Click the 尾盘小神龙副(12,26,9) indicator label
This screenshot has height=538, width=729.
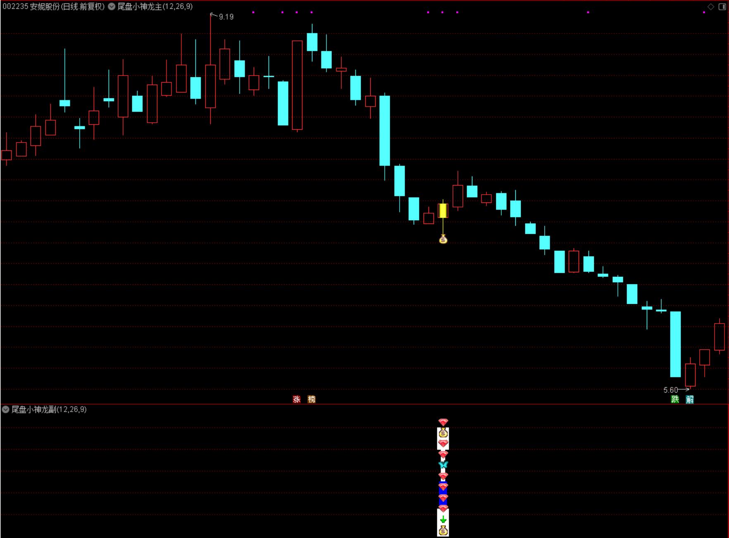click(x=49, y=409)
